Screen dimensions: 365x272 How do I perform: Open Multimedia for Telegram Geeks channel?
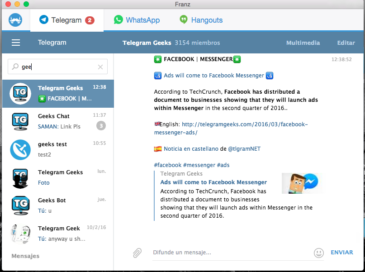[x=303, y=43]
